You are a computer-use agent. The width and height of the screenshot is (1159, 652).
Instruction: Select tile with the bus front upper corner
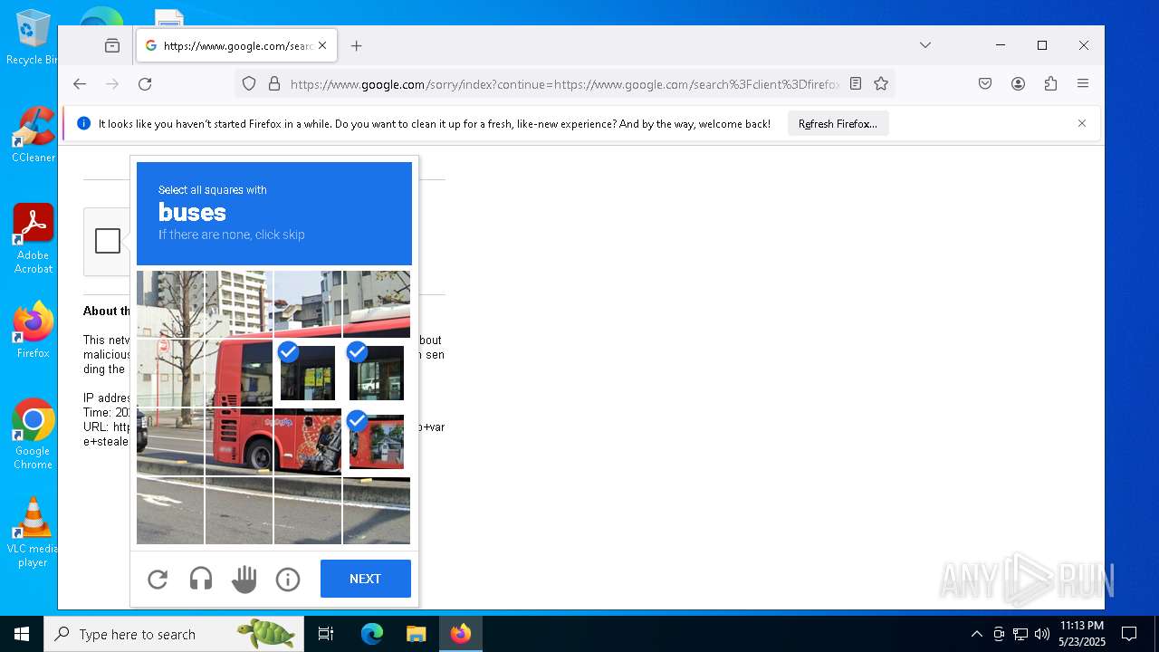(239, 373)
